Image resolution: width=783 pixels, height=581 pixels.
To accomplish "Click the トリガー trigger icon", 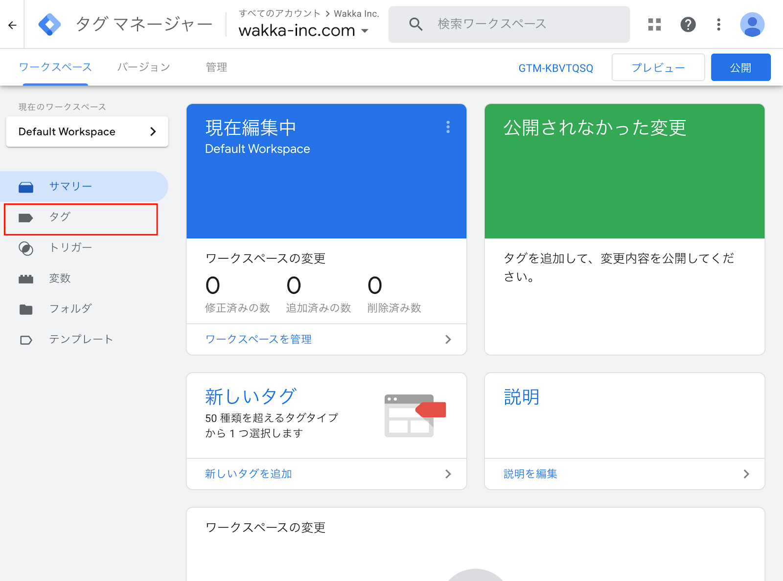I will tap(26, 248).
